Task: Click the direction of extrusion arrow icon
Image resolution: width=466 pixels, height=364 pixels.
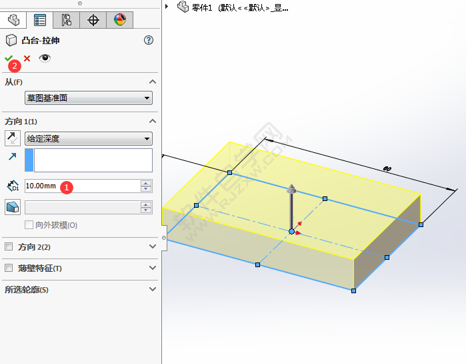Action: [13, 156]
